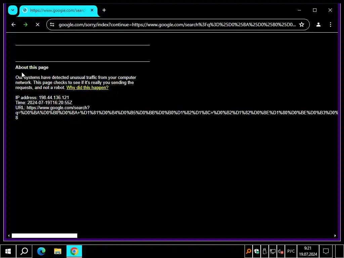Go back to previous page

(13, 25)
